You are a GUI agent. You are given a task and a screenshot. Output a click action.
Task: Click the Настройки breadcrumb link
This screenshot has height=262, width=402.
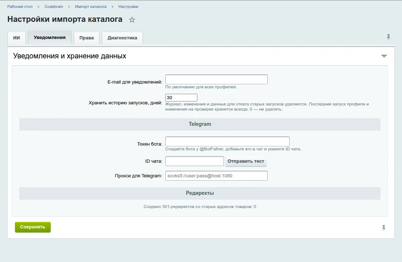(x=128, y=7)
